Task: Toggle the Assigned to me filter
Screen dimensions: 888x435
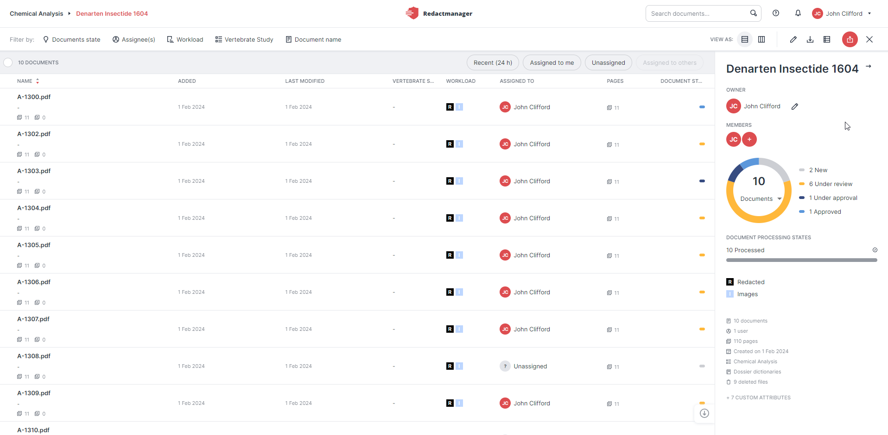Action: coord(552,62)
